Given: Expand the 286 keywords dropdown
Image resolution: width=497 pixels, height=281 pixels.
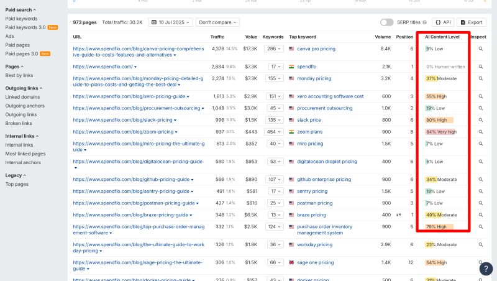Looking at the screenshot, I should point(274,49).
